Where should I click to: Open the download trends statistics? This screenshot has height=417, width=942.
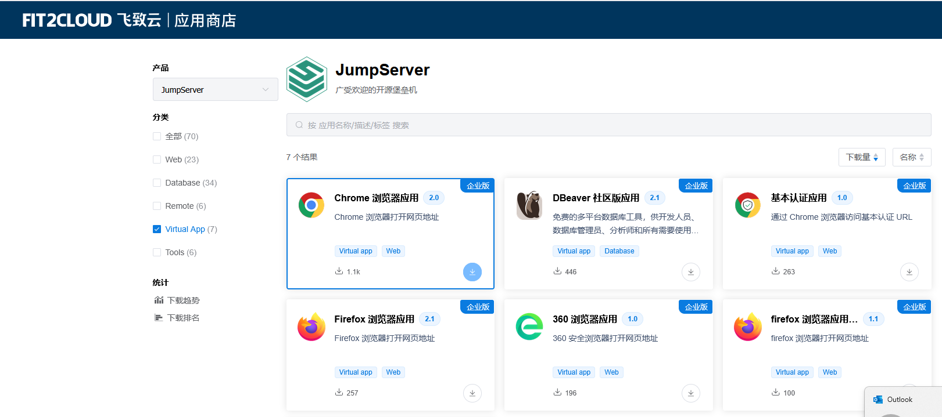[183, 300]
